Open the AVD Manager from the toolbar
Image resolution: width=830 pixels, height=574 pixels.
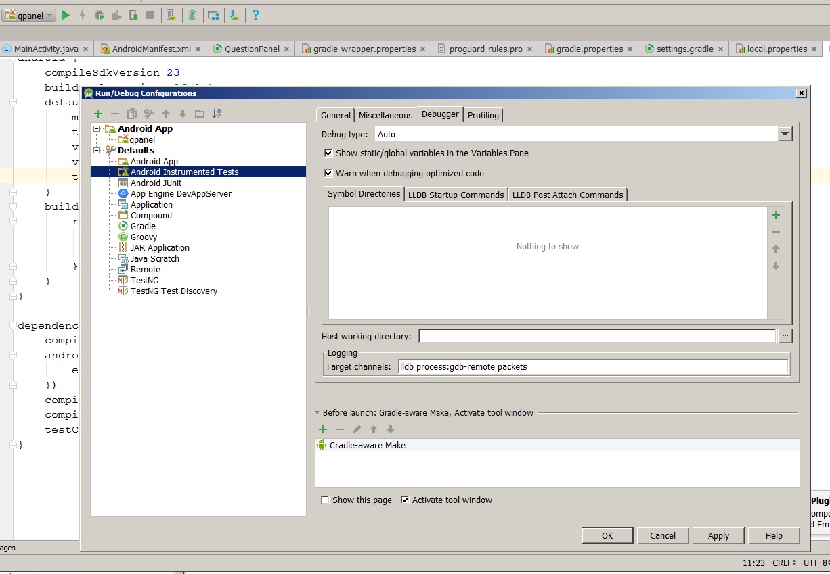[x=171, y=15]
